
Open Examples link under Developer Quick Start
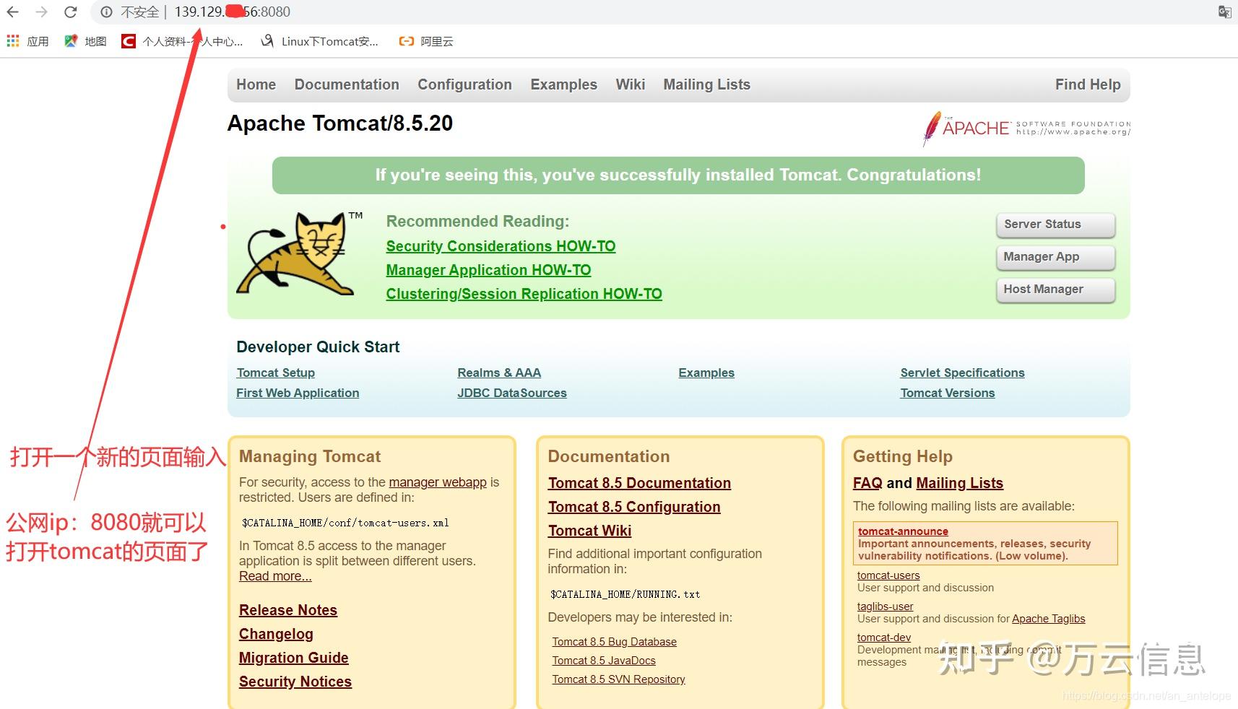click(706, 373)
